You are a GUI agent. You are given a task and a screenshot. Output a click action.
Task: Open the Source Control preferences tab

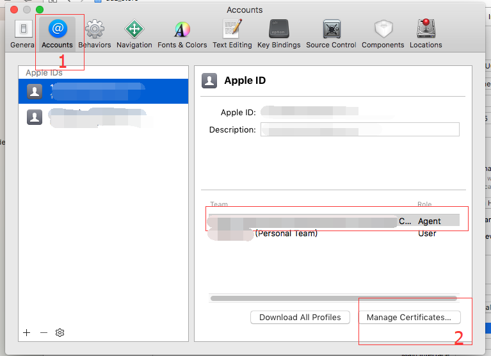coord(332,34)
